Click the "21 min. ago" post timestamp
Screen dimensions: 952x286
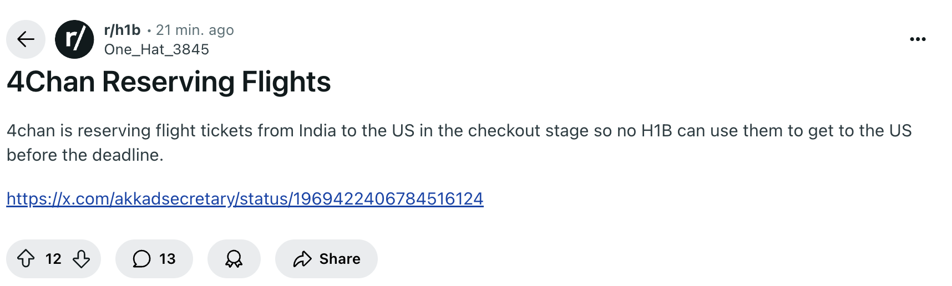[195, 30]
